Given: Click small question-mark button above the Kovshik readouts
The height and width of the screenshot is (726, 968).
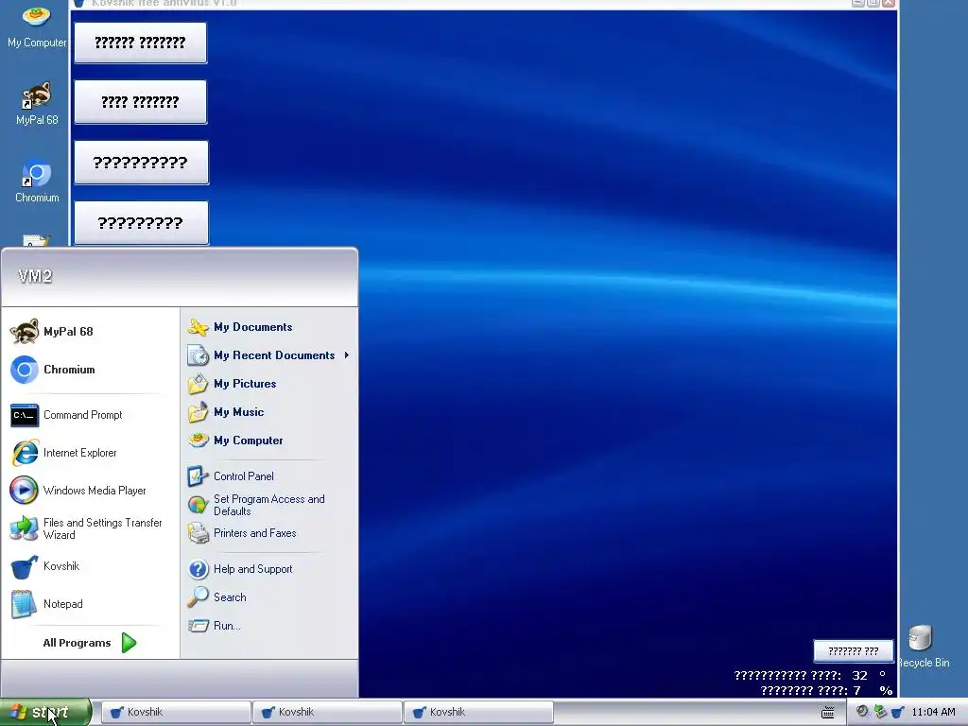Looking at the screenshot, I should tap(854, 650).
